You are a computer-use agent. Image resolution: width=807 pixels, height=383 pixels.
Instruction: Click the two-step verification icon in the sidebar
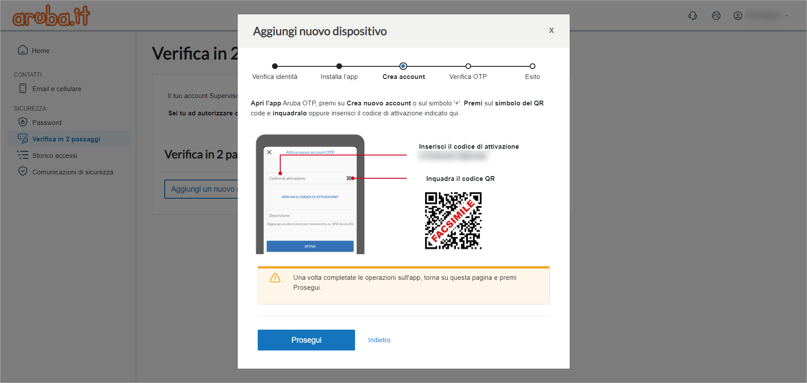pyautogui.click(x=23, y=138)
